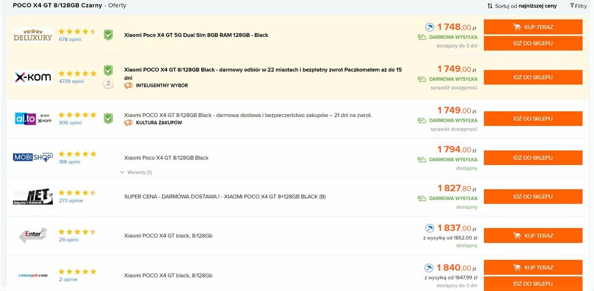Click the z wysyłką od 1862,00 zł text
594x291 pixels.
pos(450,238)
